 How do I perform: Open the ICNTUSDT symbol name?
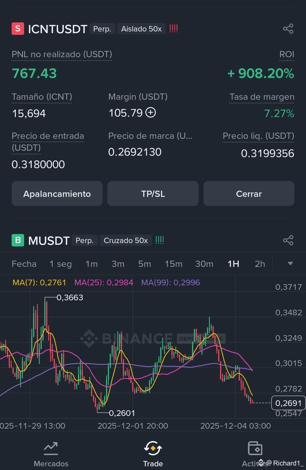click(x=58, y=29)
